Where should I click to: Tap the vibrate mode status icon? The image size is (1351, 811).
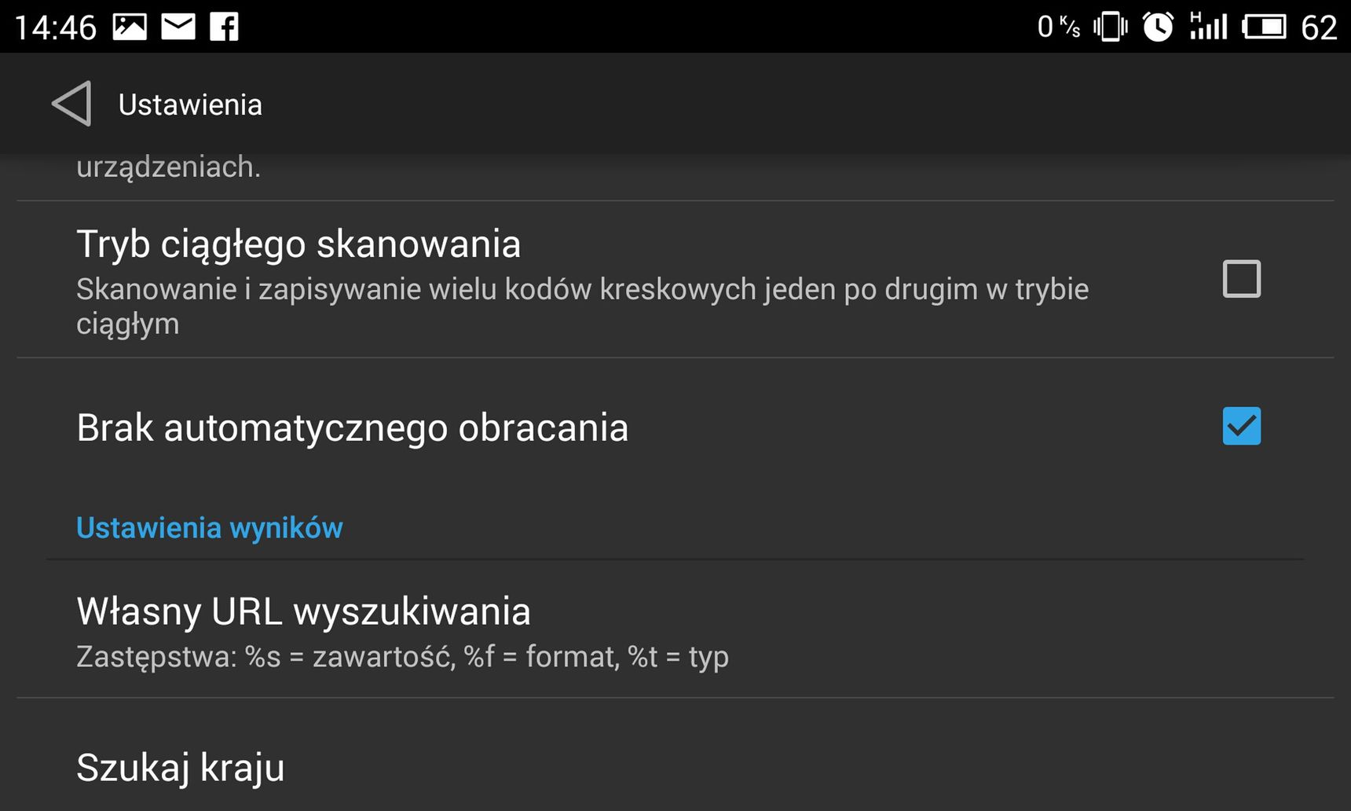[x=1110, y=27]
